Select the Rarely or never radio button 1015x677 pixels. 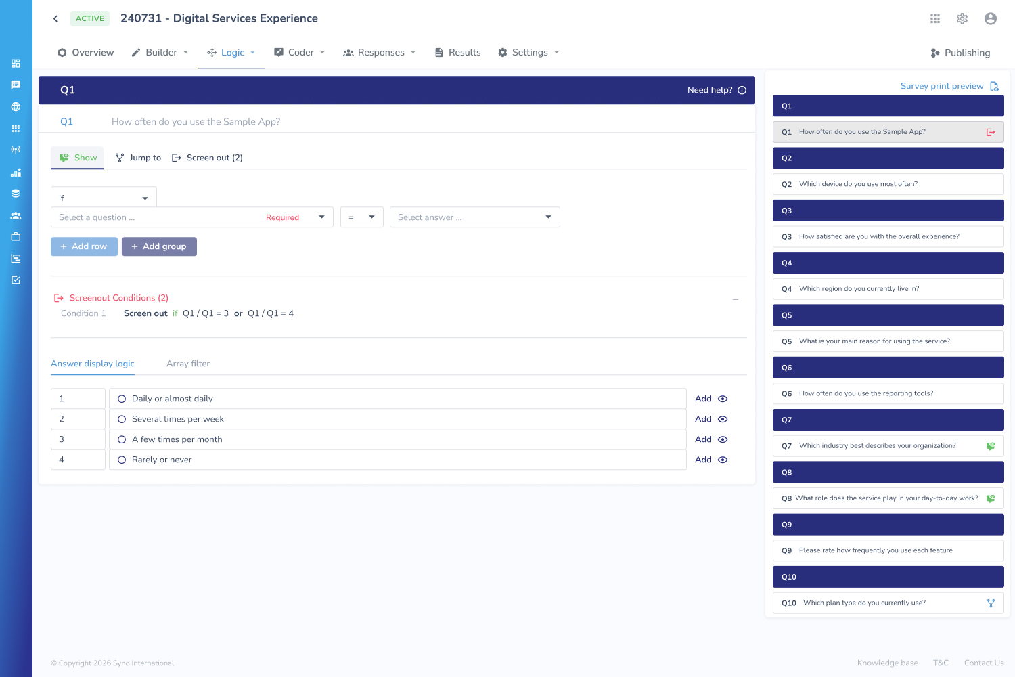point(122,460)
